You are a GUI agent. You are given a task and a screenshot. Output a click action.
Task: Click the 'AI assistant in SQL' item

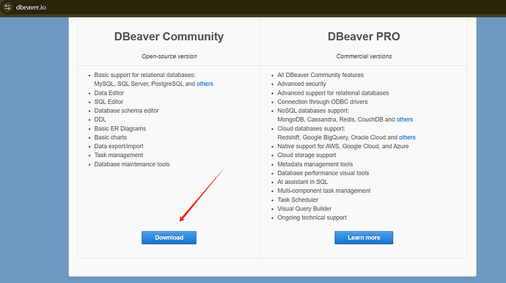[303, 182]
